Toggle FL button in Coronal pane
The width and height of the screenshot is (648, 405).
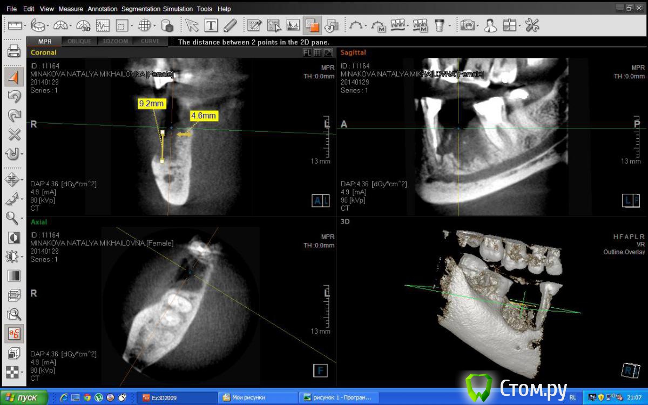307,52
